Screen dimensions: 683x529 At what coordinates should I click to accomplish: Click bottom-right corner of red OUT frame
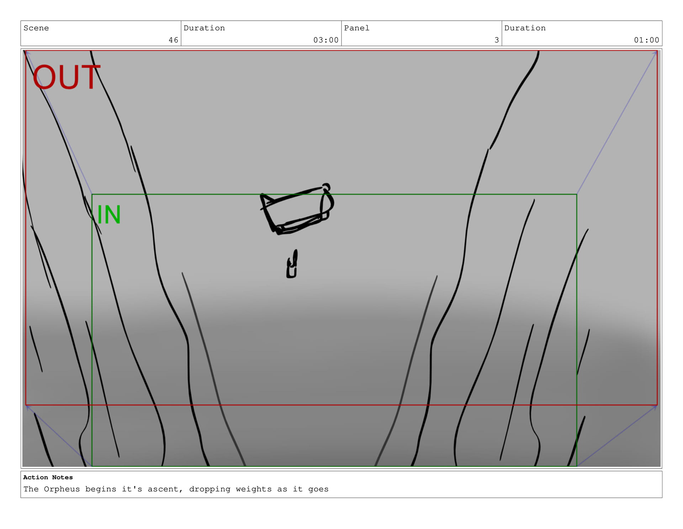657,405
